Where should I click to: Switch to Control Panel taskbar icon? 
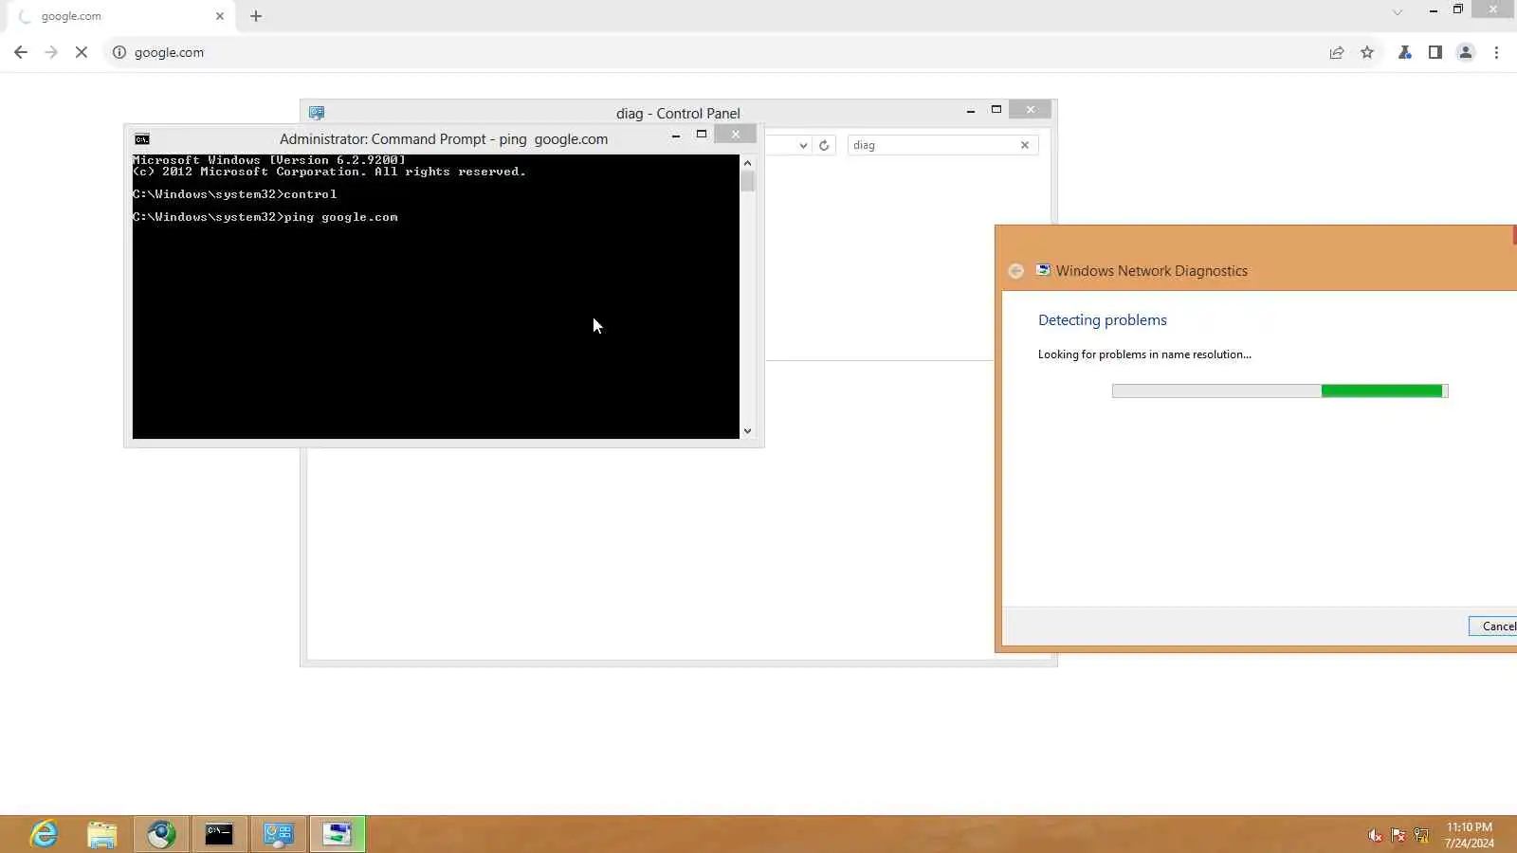279,834
